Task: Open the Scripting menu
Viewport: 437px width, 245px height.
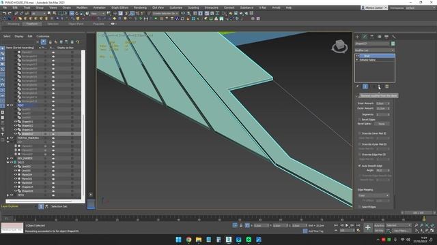Action: [x=193, y=7]
